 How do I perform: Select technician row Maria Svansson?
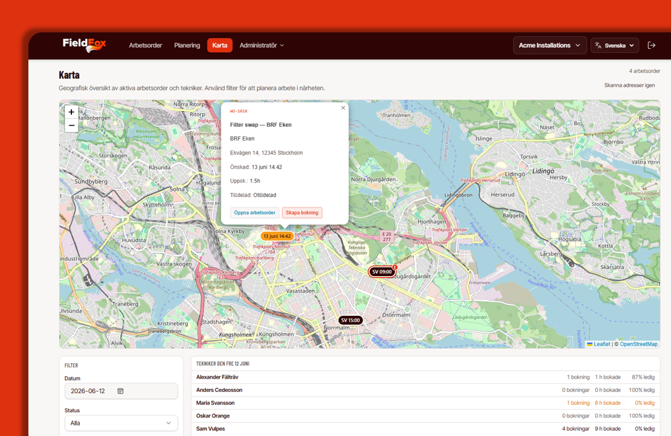pyautogui.click(x=425, y=402)
